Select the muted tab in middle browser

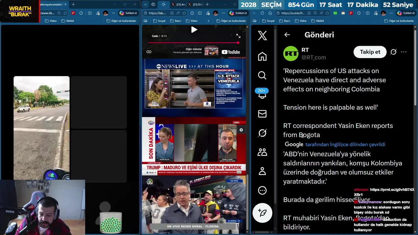(164, 4)
